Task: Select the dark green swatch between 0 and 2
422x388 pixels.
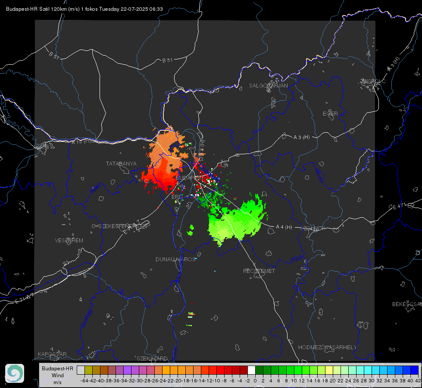Action: [259, 370]
